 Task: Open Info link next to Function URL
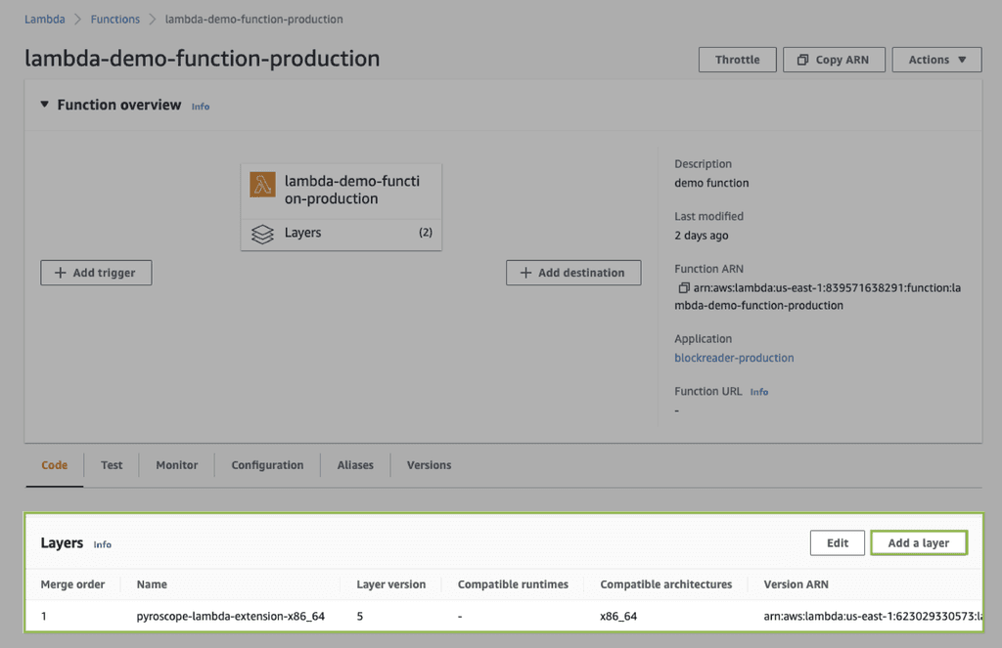759,392
